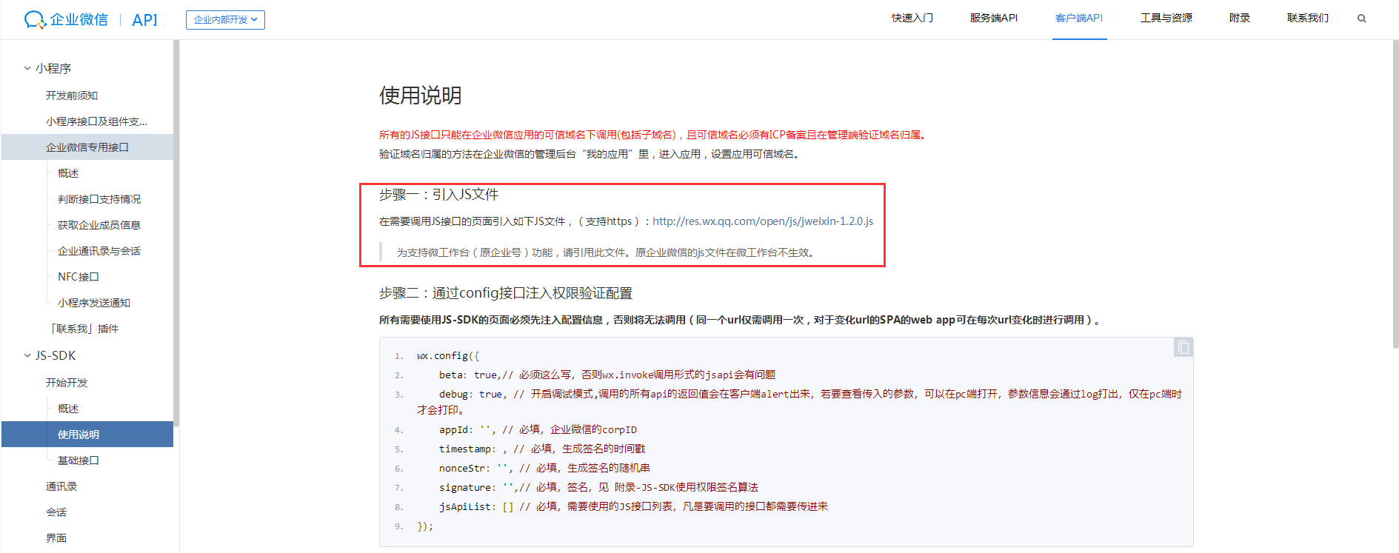
Task: Open the 企业内部开发 dropdown
Action: coord(225,20)
